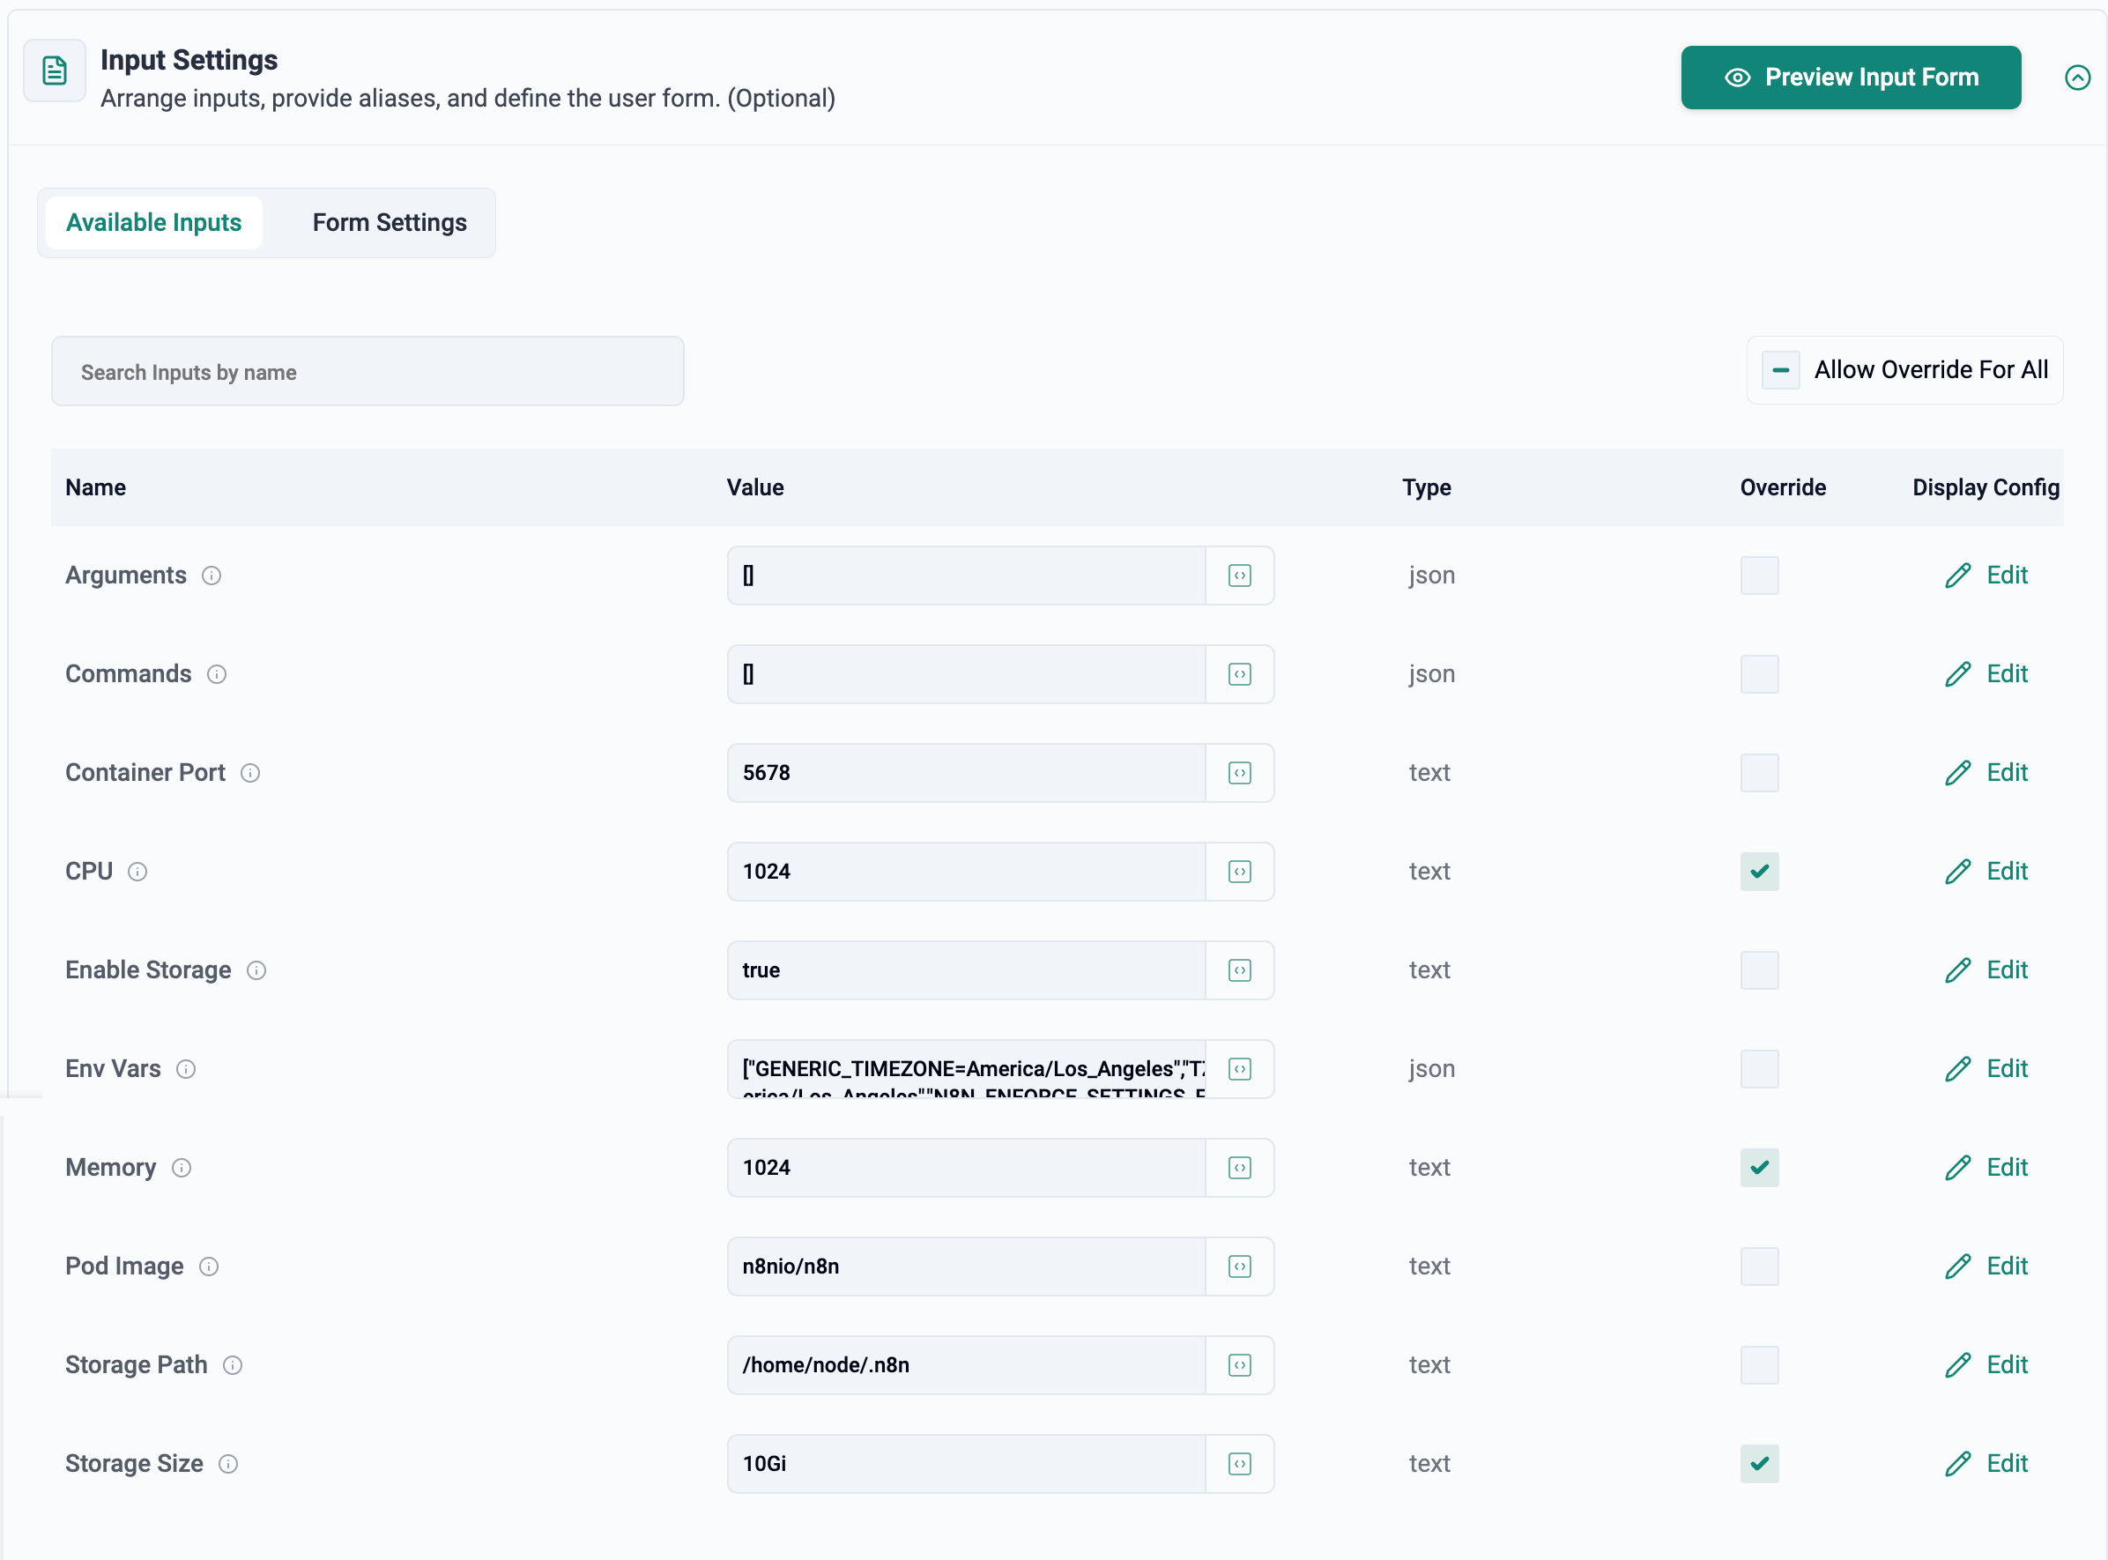The width and height of the screenshot is (2108, 1560).
Task: Click info icon next to Enable Storage
Action: (256, 969)
